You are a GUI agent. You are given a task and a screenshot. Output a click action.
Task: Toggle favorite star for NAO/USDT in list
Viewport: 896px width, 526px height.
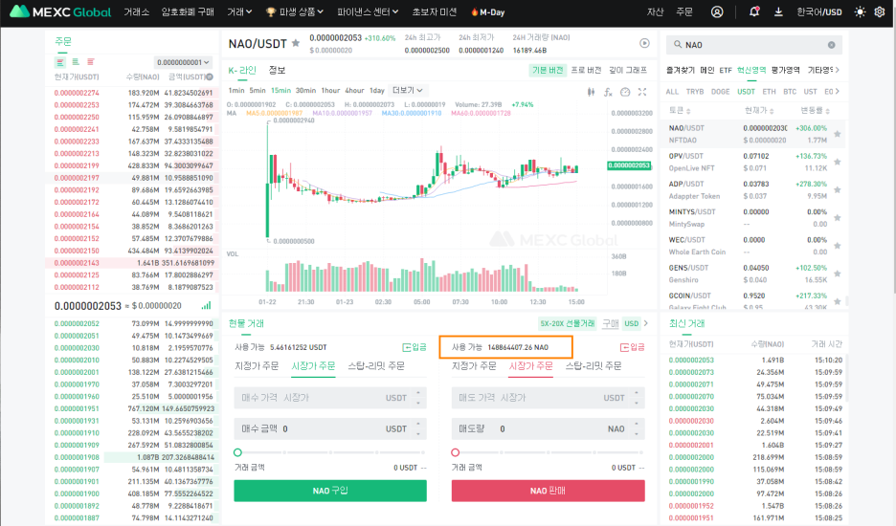(x=838, y=134)
